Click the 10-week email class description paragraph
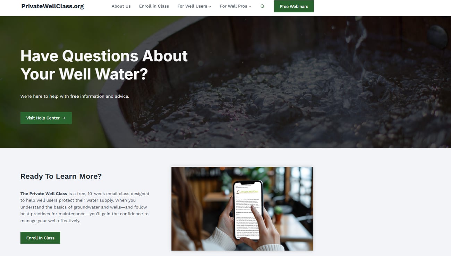The width and height of the screenshot is (451, 256). click(x=85, y=207)
